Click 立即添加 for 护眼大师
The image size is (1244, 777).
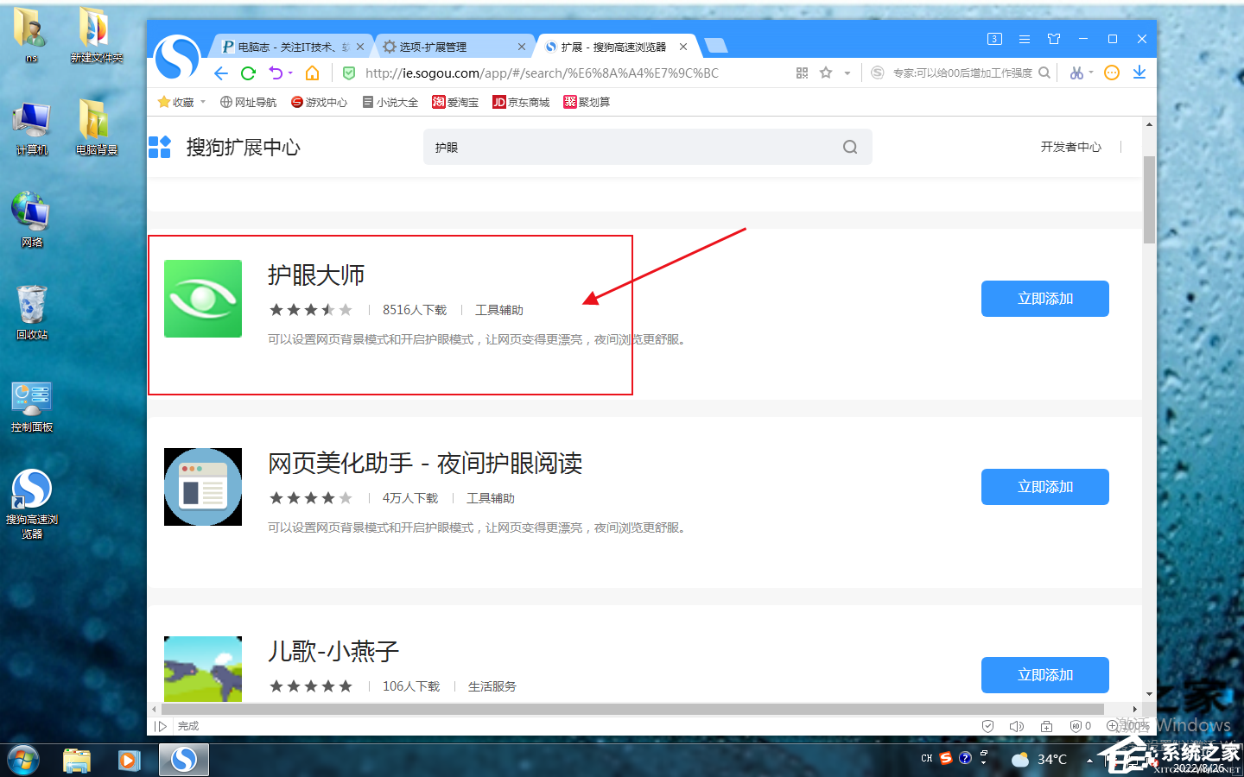1044,299
